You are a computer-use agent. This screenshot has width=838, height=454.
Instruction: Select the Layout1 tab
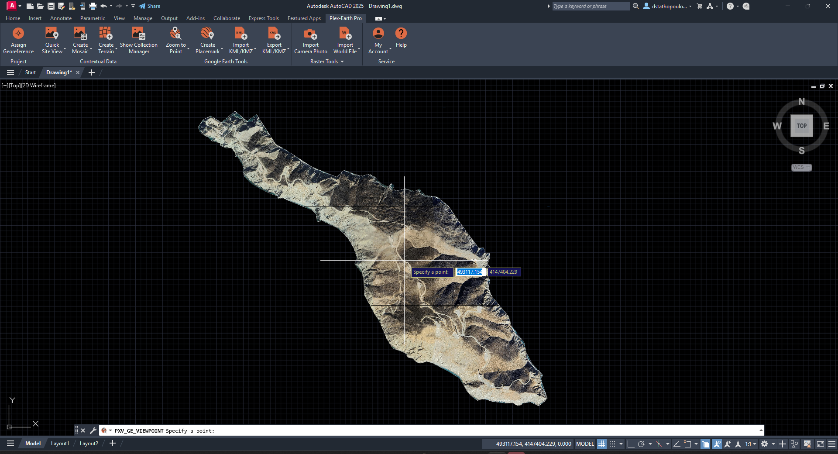pyautogui.click(x=60, y=444)
